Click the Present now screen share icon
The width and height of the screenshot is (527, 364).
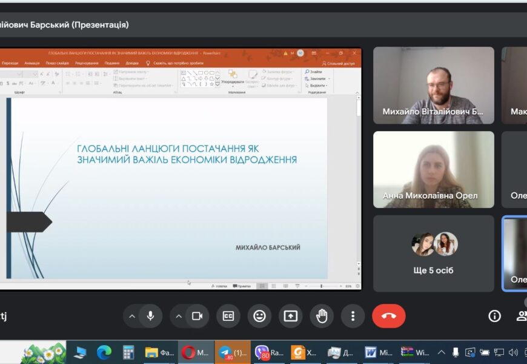pyautogui.click(x=291, y=316)
